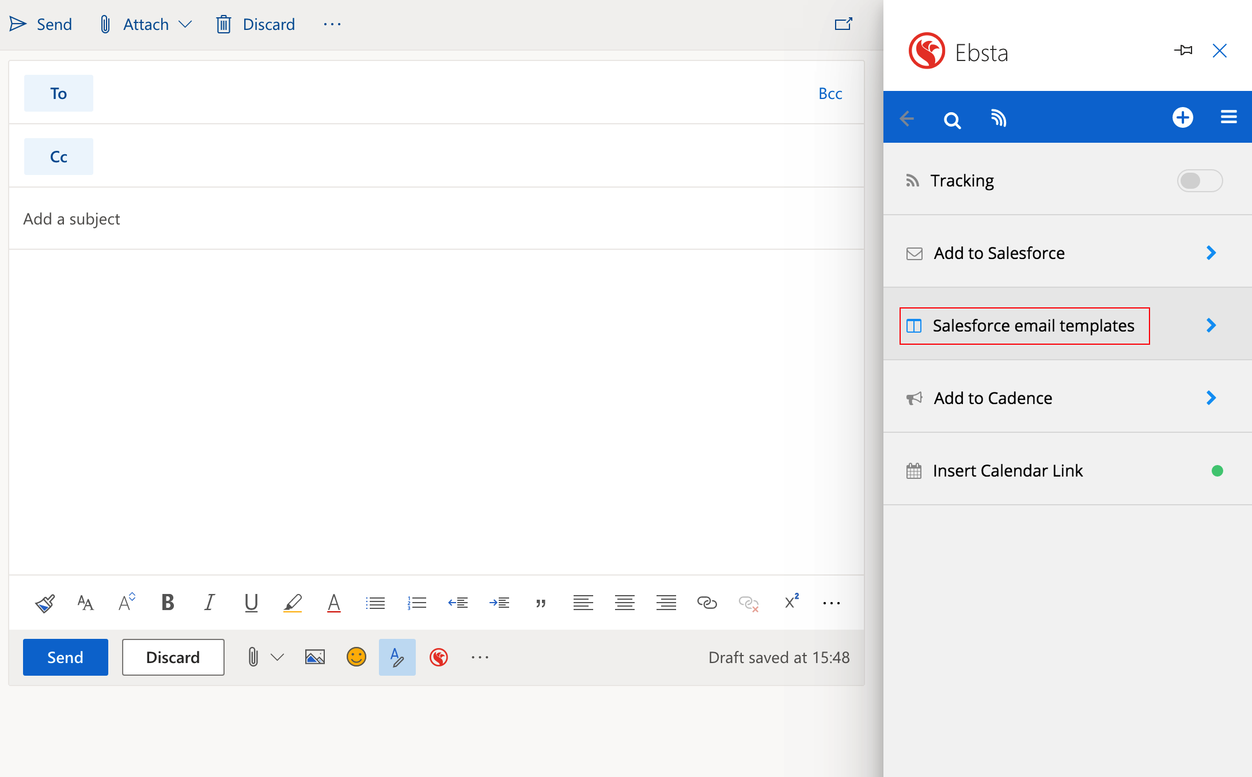The width and height of the screenshot is (1252, 777).
Task: Open the Ebsta tracking feed icon
Action: click(x=998, y=118)
